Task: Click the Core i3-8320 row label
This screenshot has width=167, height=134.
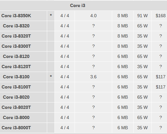Action: point(16,26)
